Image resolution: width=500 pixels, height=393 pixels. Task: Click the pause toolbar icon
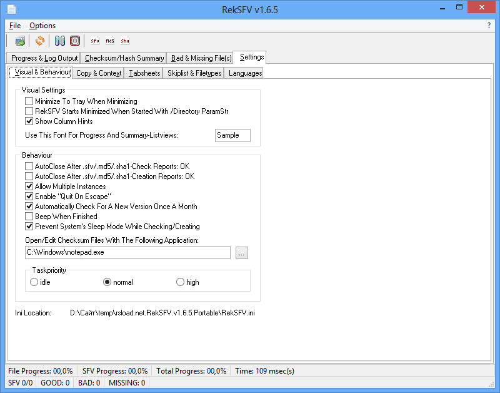click(x=59, y=41)
